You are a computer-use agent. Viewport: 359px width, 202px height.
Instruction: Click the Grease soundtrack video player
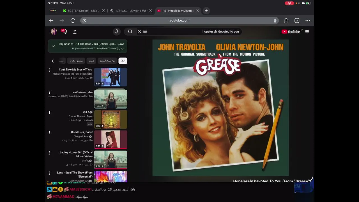221,108
